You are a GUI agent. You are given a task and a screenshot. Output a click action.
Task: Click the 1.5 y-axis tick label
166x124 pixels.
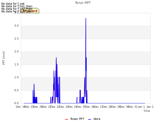(16, 64)
